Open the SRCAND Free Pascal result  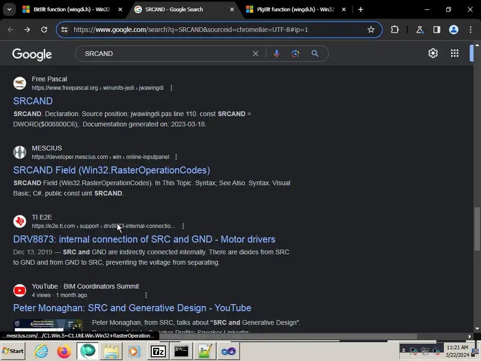pyautogui.click(x=33, y=101)
